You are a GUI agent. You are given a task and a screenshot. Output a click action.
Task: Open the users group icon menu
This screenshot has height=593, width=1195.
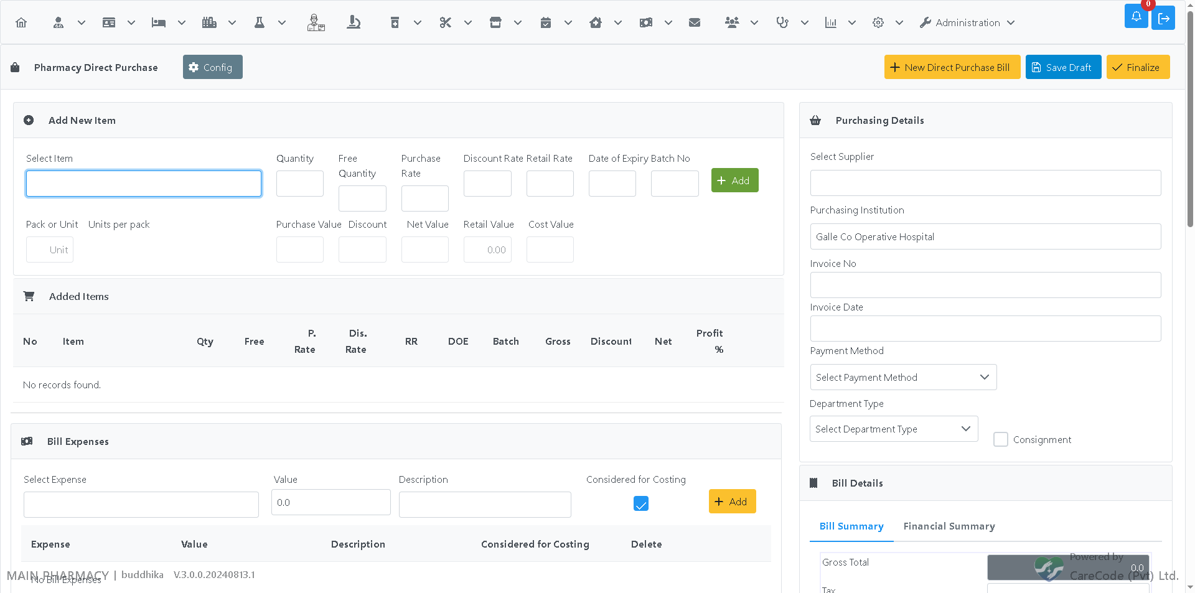[732, 22]
